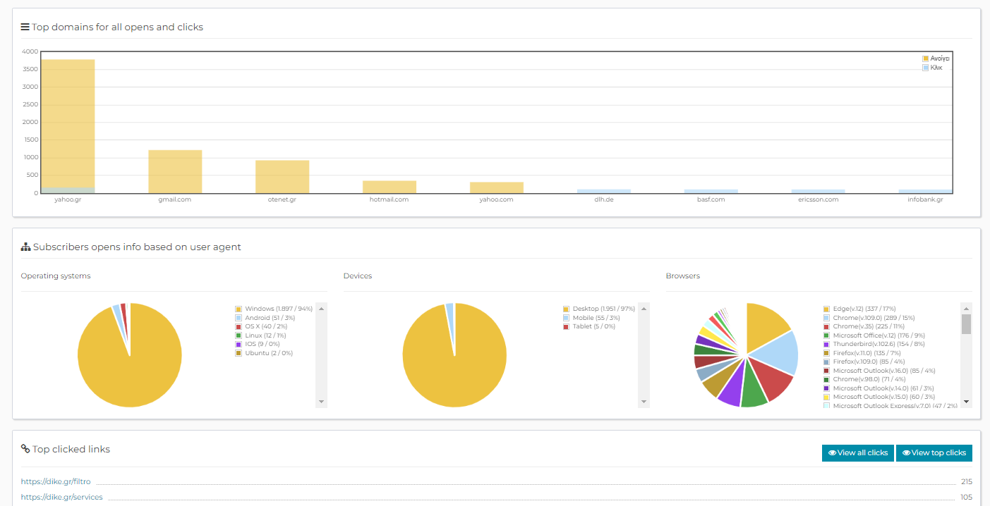
Task: Open the https://dike.gr/filtro link
Action: [x=56, y=482]
